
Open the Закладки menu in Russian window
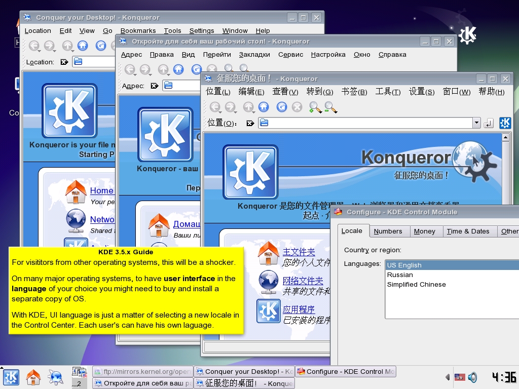(x=254, y=55)
